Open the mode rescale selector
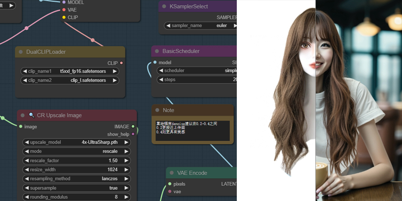Screen dimensions: 402x201 click(77, 151)
